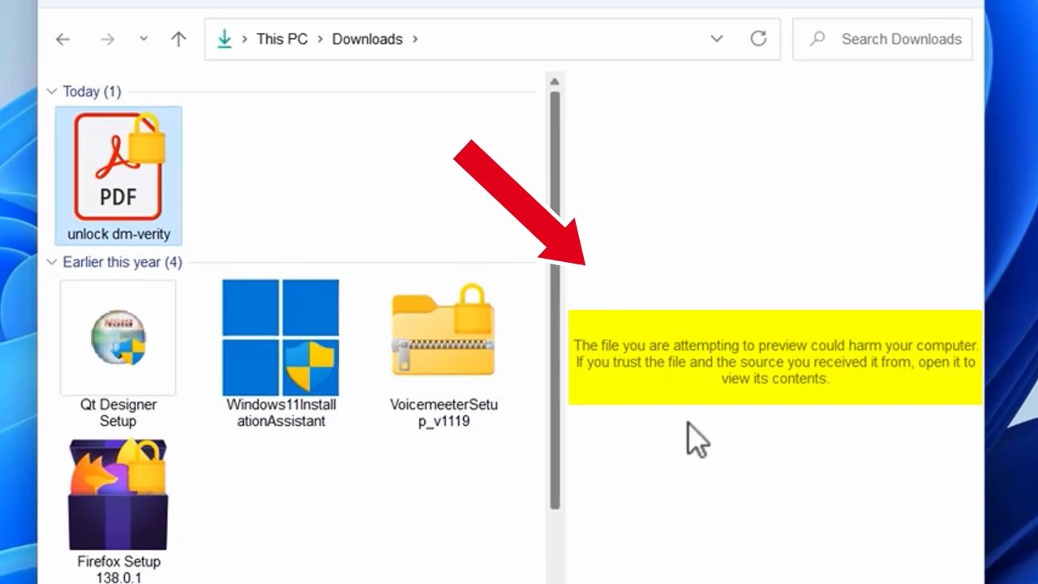Click the VoicemeeterSetup_v1119 file name
This screenshot has height=584, width=1038.
(444, 413)
